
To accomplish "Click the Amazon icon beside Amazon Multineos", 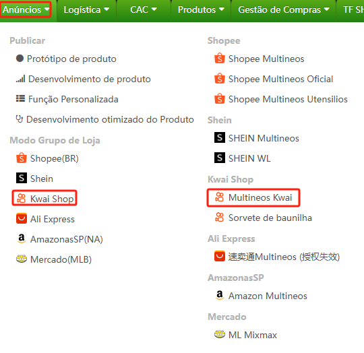I will point(220,295).
